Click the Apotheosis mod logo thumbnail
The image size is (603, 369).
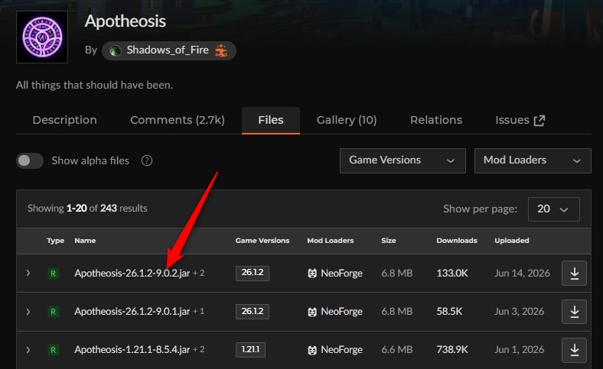tap(42, 37)
